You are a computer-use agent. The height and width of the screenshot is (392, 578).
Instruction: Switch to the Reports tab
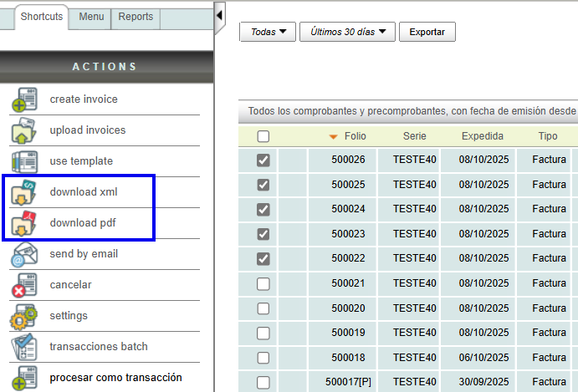click(x=136, y=17)
